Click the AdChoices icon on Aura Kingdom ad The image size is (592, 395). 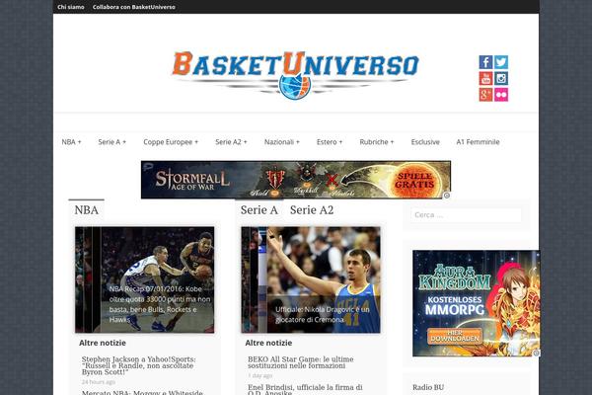536,353
